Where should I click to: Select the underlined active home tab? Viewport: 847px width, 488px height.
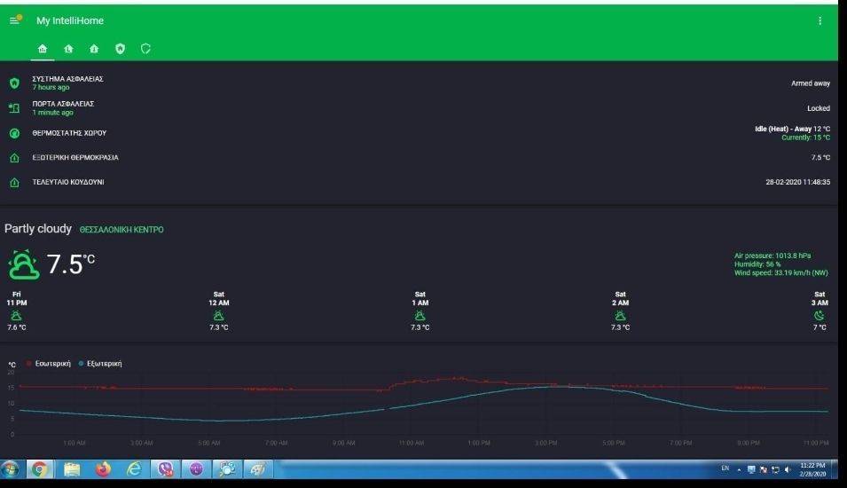click(x=43, y=48)
